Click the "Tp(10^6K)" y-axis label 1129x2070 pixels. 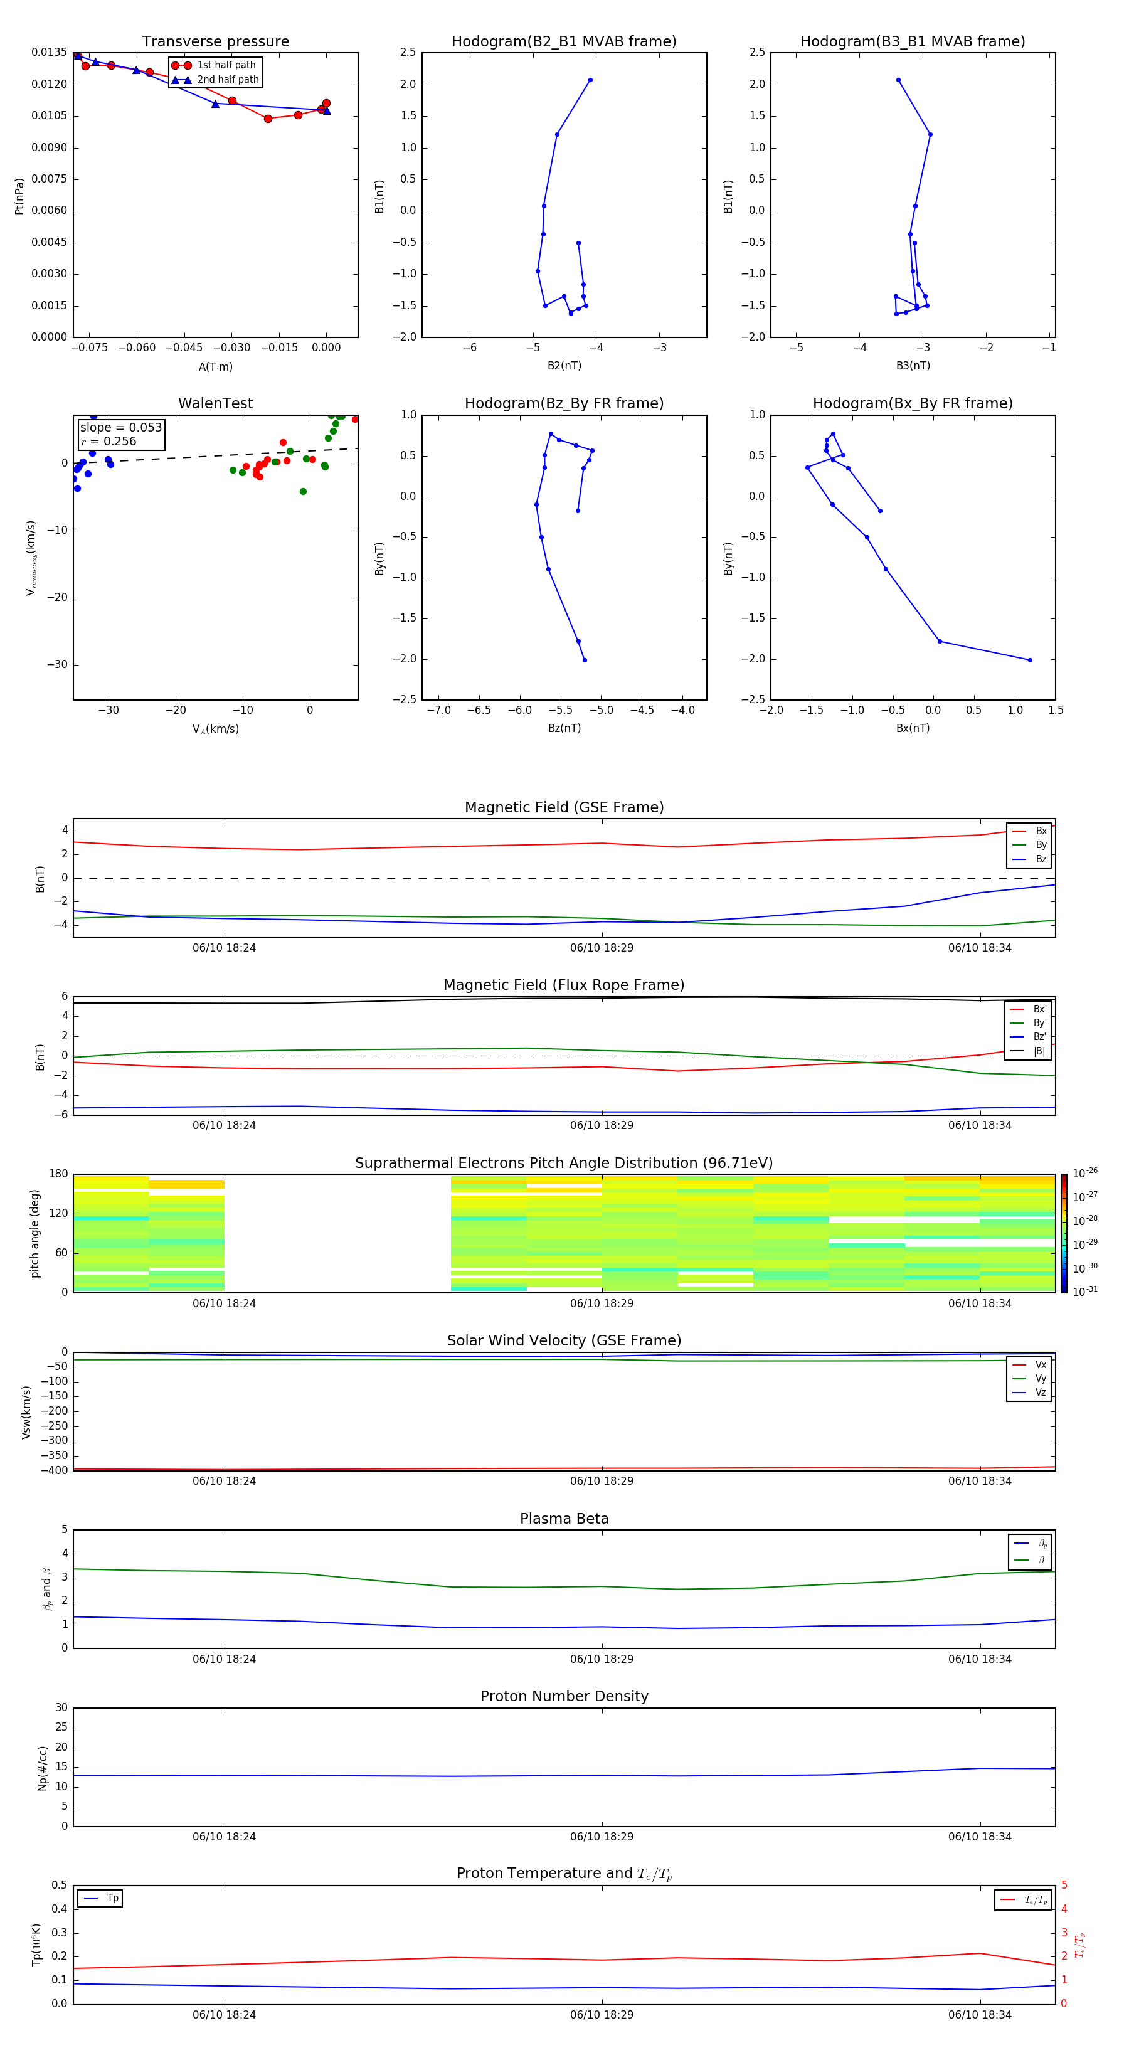point(36,1945)
